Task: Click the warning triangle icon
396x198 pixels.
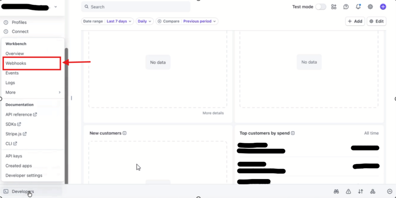Action: 348,191
